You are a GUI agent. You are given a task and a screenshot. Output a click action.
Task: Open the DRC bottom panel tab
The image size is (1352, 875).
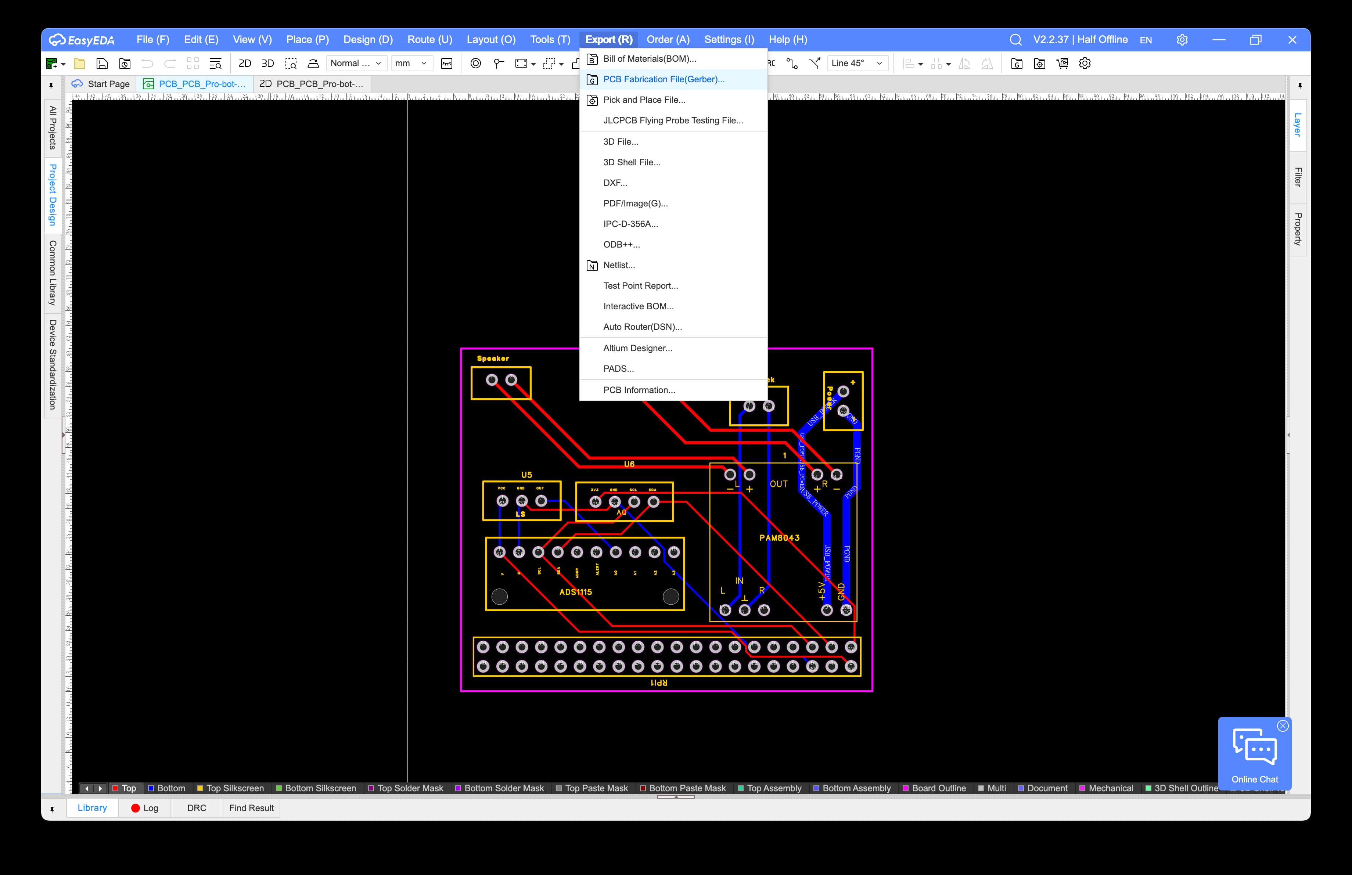pos(197,808)
